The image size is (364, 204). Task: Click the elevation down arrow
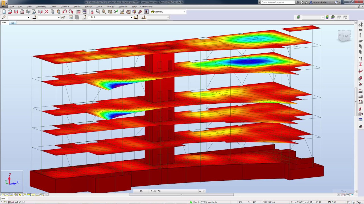[204, 191]
